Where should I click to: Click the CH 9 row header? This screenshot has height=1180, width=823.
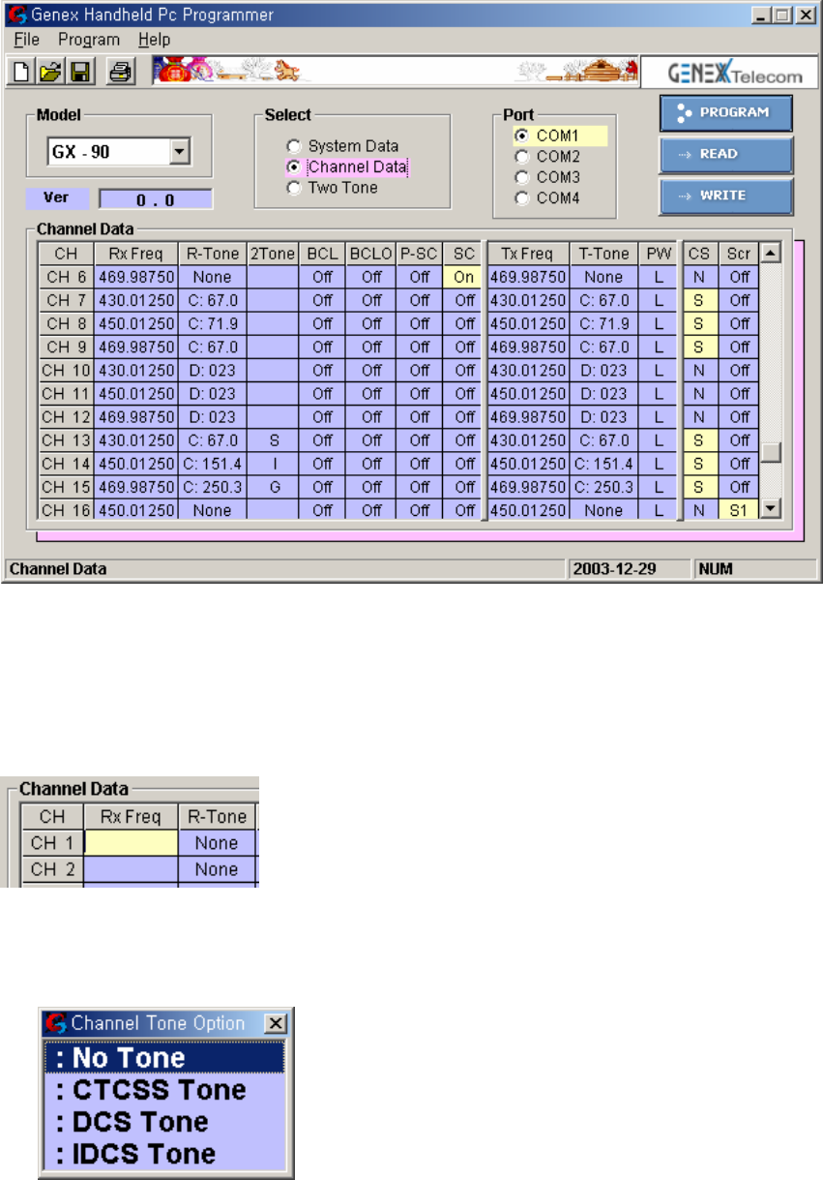[67, 347]
